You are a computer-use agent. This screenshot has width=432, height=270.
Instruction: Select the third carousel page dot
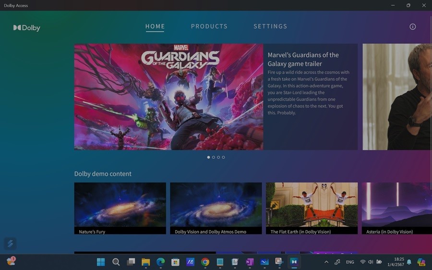coord(218,157)
